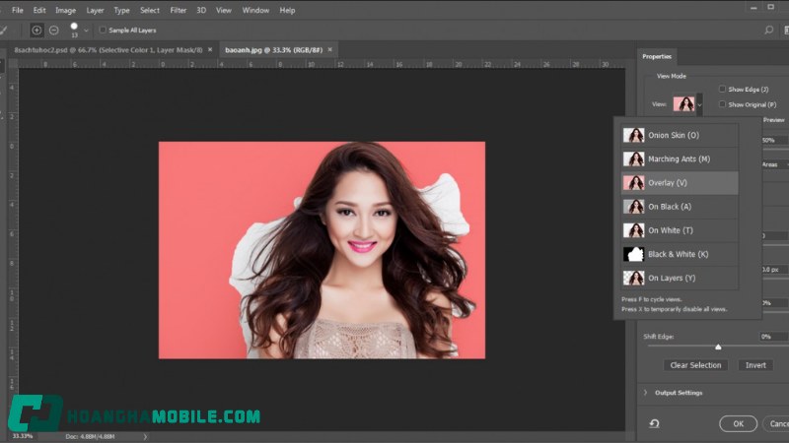
Task: Expand the Output Settings section
Action: (x=646, y=393)
